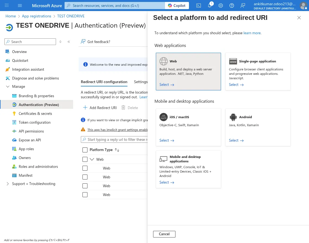Collapse the Manage section in sidebar

pos(7,86)
